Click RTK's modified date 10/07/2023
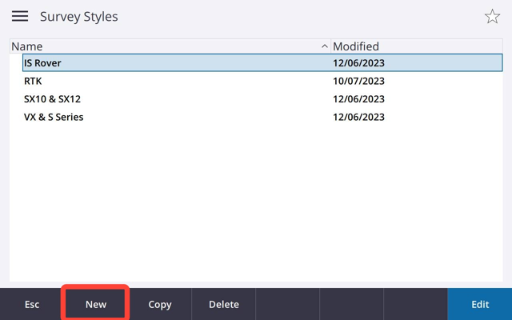 pyautogui.click(x=358, y=81)
